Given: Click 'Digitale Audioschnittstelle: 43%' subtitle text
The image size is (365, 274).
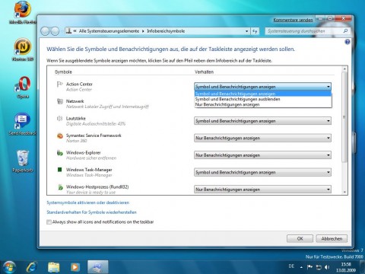Looking at the screenshot, I should coord(96,124).
